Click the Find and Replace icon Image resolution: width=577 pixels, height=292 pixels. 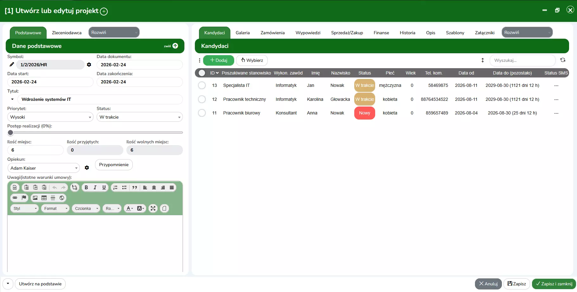(74, 187)
